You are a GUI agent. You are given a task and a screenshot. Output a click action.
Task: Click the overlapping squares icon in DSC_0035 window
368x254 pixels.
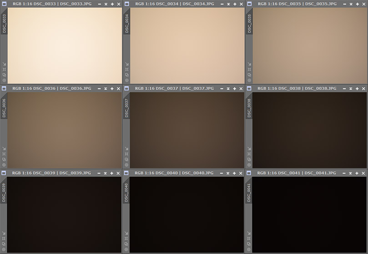(249, 75)
